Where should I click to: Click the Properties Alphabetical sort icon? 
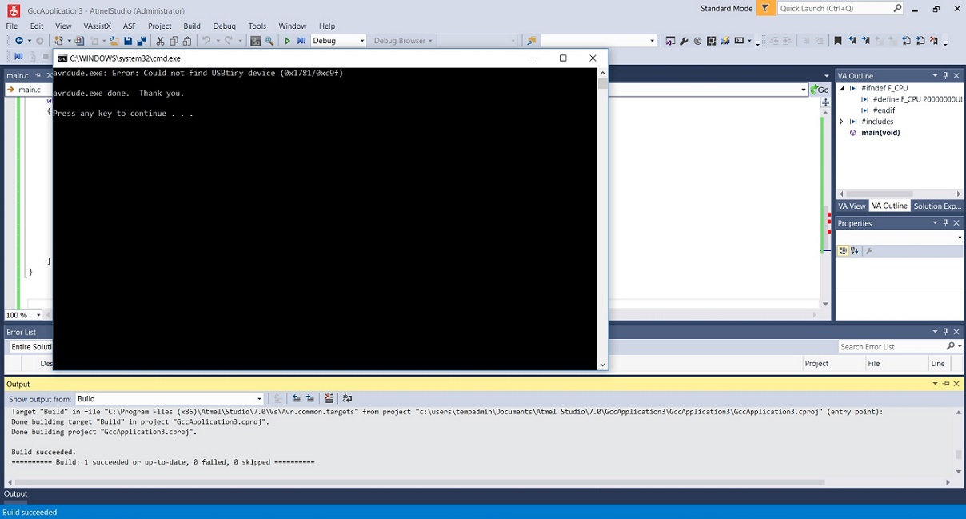(x=854, y=251)
